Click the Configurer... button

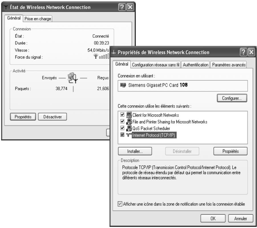point(232,98)
